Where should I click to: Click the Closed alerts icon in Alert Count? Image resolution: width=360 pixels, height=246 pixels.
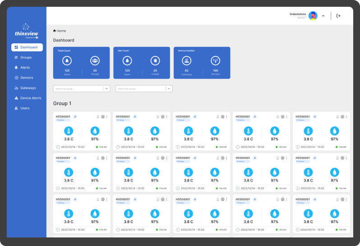click(x=155, y=60)
